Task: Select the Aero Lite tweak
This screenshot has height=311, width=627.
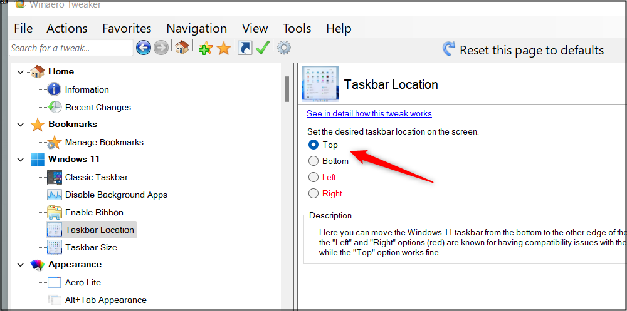Action: pos(83,282)
